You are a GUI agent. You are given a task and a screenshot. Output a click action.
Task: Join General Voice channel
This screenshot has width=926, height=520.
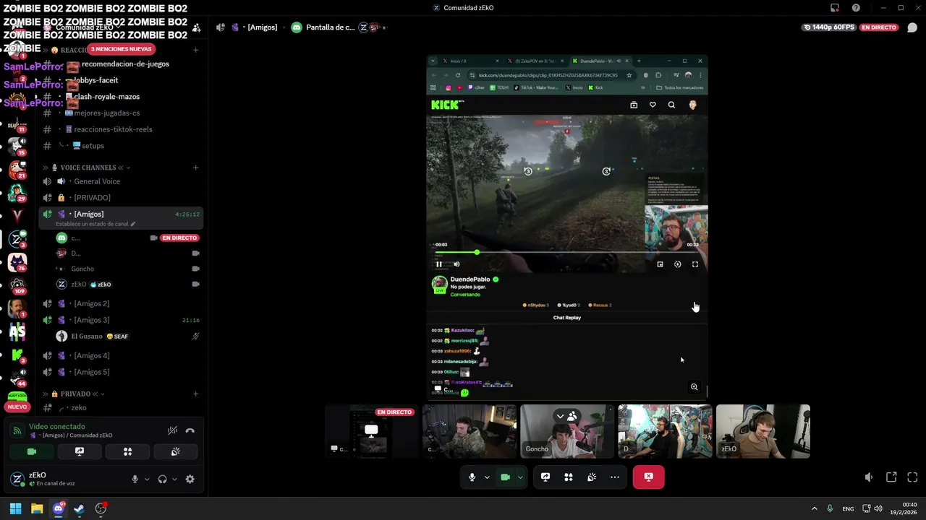pyautogui.click(x=97, y=181)
